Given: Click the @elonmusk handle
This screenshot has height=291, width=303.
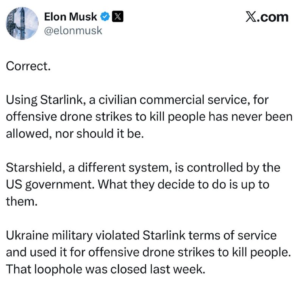Looking at the screenshot, I should [x=73, y=31].
